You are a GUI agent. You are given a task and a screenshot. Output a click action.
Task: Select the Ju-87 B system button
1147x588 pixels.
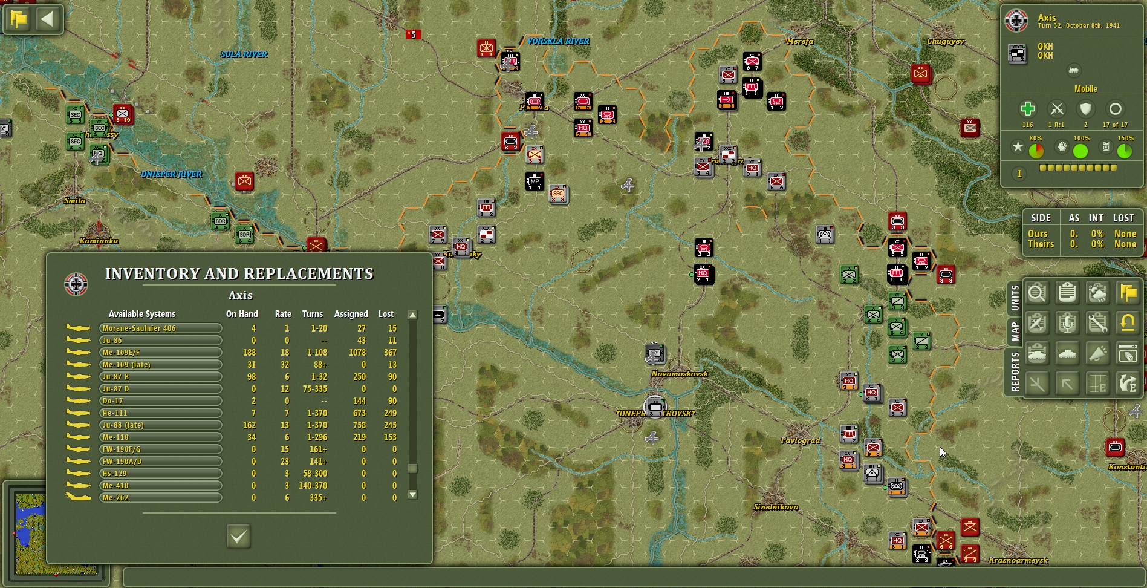coord(161,377)
